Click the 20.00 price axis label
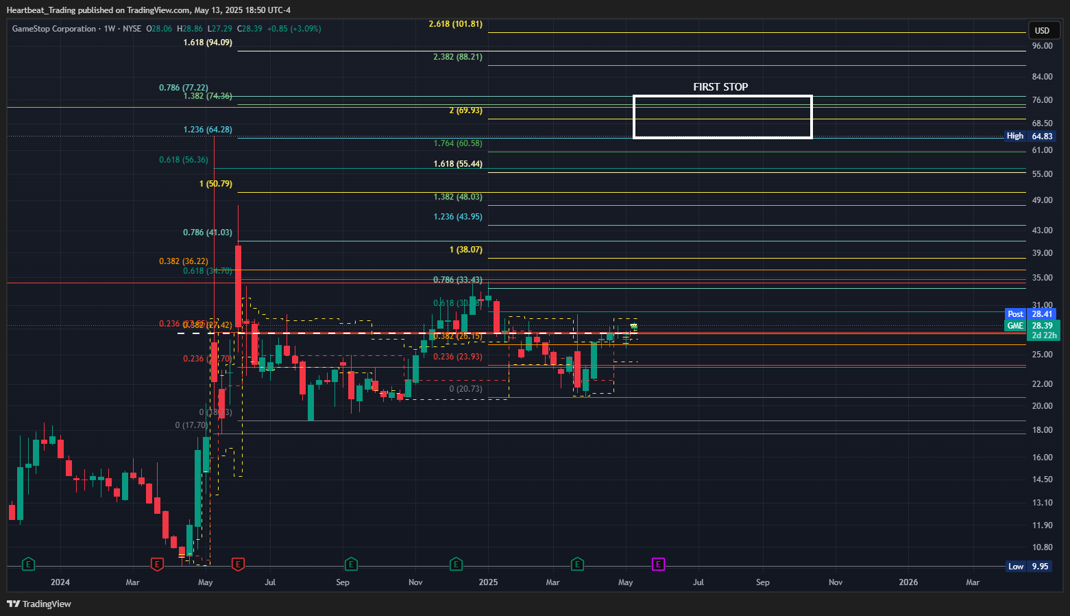The image size is (1070, 616). point(1042,406)
